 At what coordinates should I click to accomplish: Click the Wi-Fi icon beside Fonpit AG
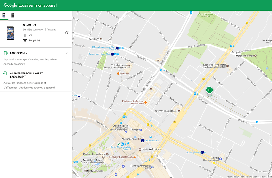click(25, 40)
